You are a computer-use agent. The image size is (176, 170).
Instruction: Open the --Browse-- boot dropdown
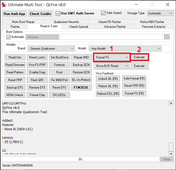42,37
